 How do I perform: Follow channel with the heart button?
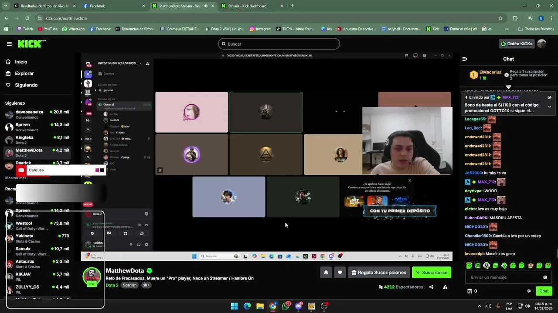pos(340,273)
